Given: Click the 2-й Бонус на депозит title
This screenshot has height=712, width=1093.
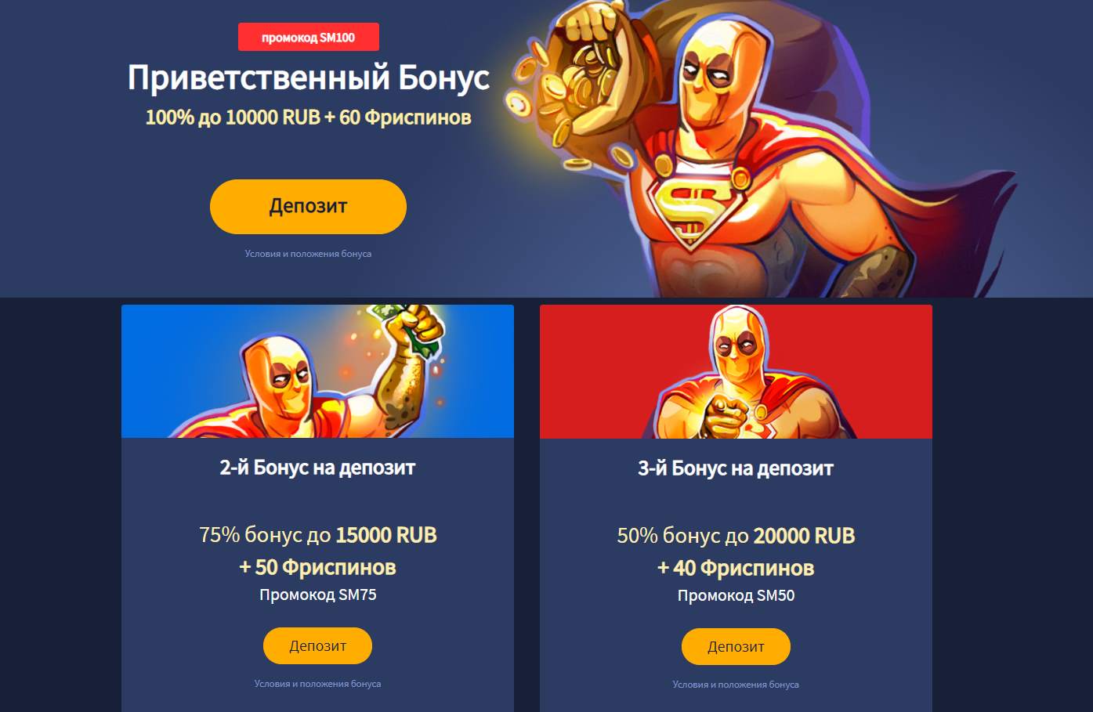Looking at the screenshot, I should 317,468.
